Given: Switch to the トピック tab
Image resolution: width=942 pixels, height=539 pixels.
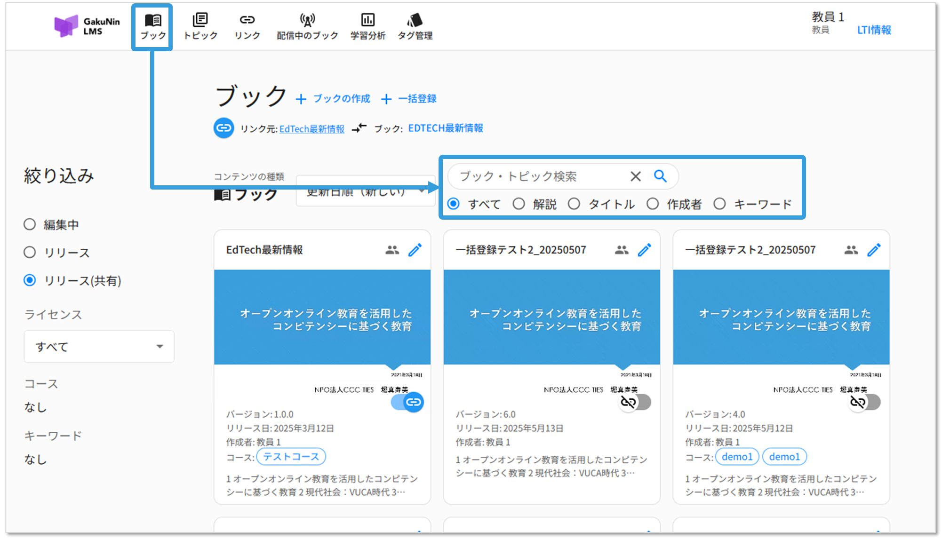Looking at the screenshot, I should (x=200, y=26).
